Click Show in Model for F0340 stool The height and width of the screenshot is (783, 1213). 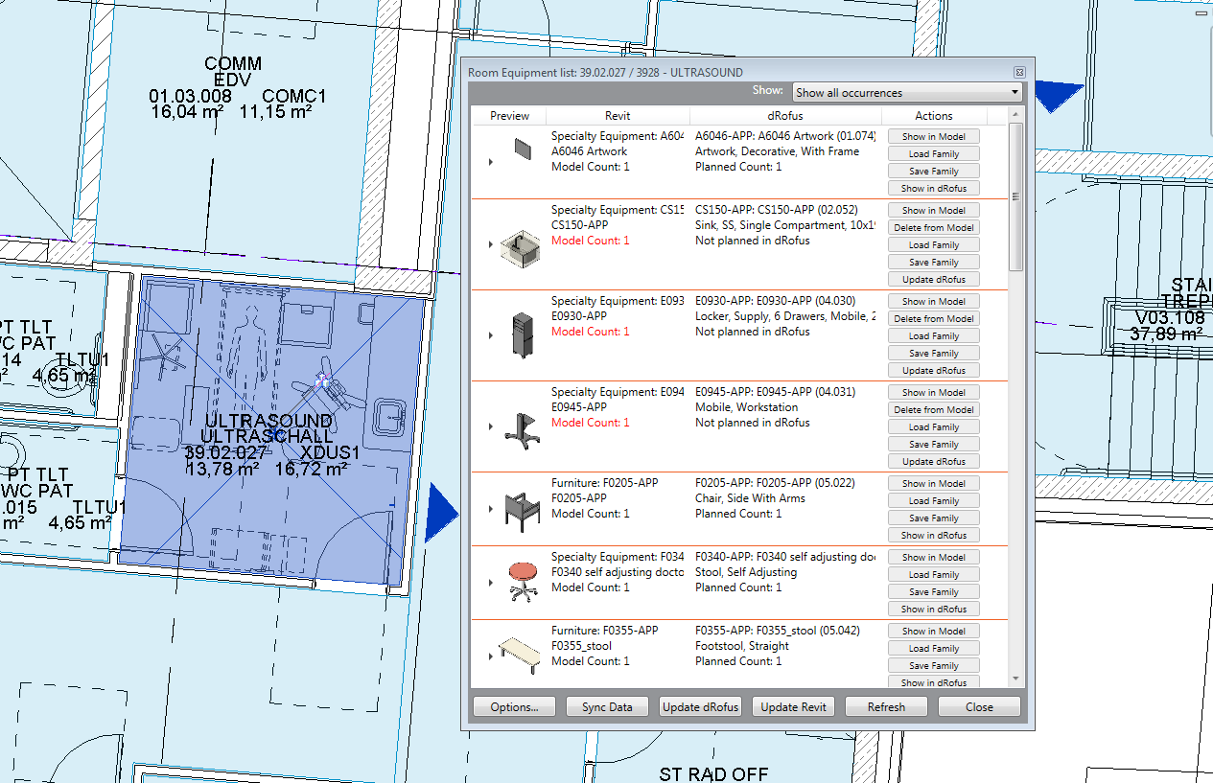point(933,557)
